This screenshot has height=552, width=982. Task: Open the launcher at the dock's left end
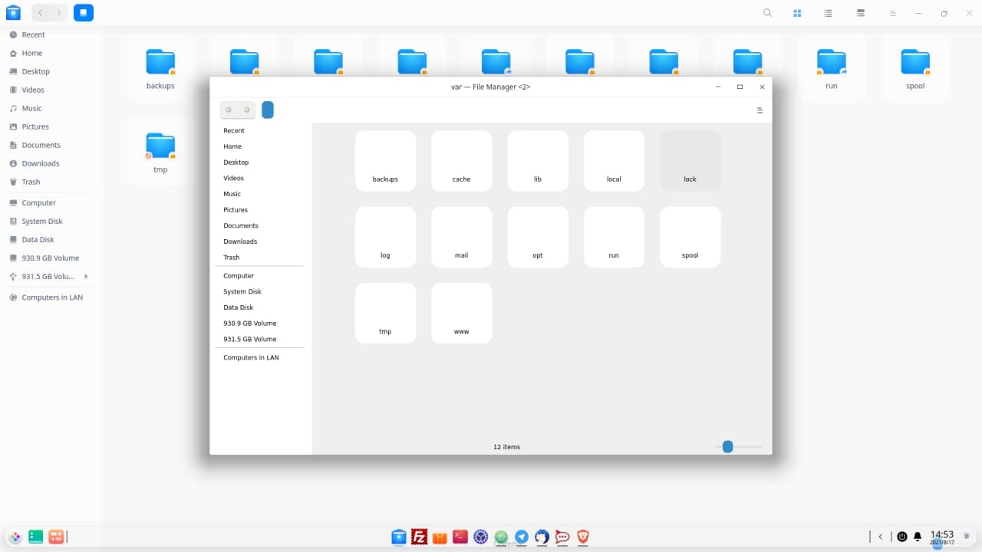15,537
